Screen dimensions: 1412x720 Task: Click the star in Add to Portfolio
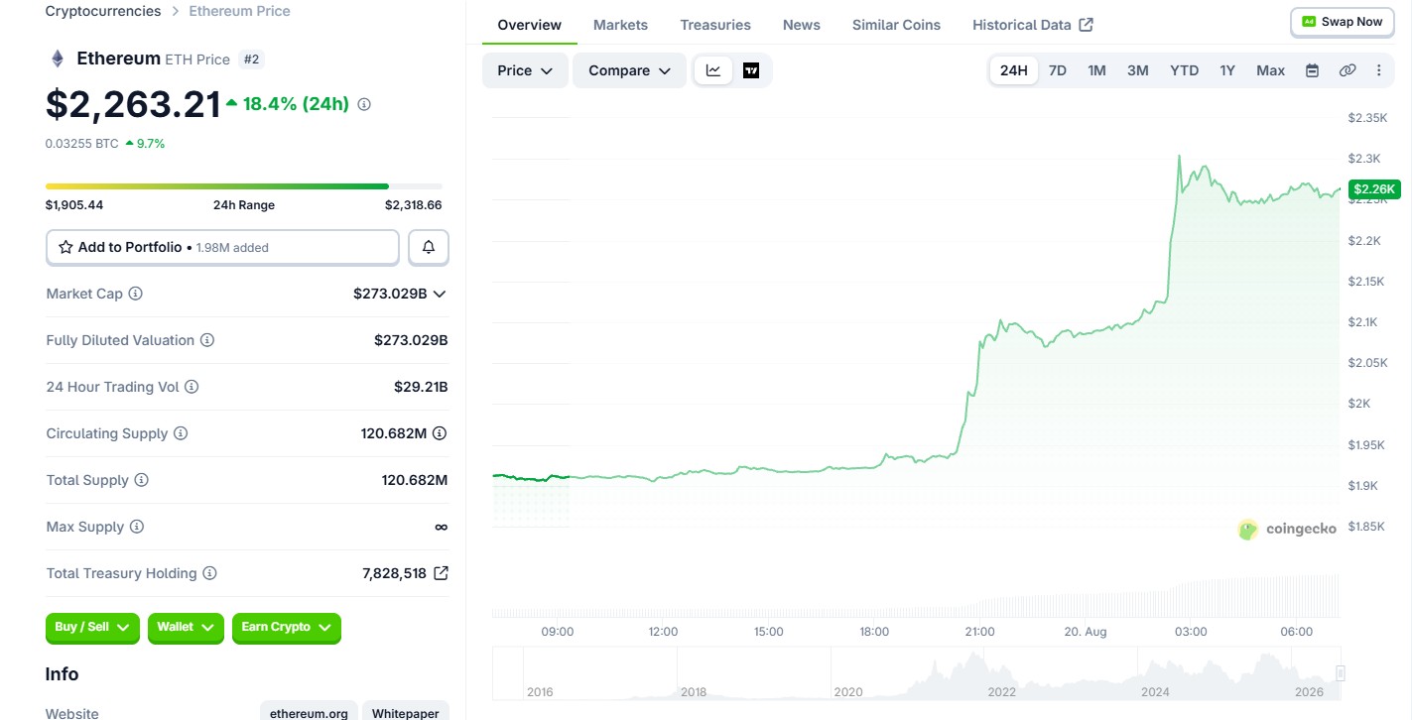coord(65,247)
